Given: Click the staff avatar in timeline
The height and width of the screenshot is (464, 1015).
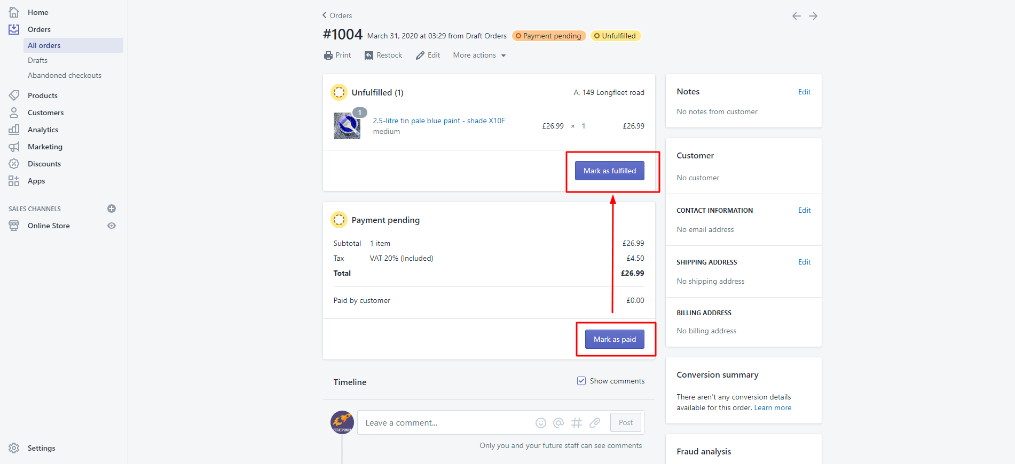Looking at the screenshot, I should 342,422.
